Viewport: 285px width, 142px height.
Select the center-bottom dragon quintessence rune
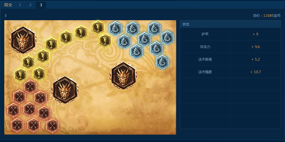coord(65,90)
